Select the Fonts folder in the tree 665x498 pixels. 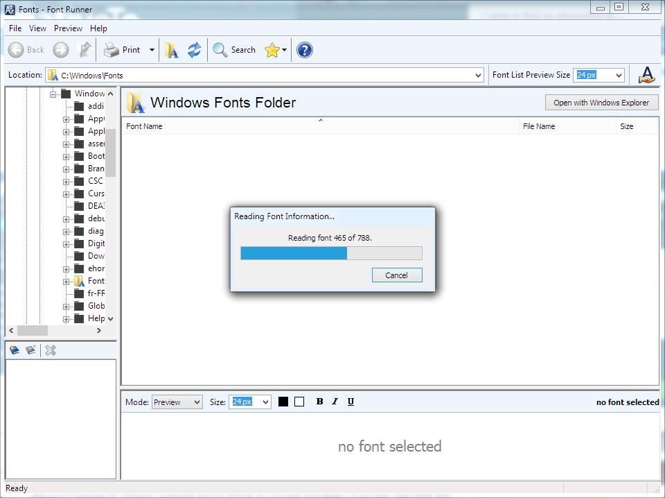pos(96,281)
